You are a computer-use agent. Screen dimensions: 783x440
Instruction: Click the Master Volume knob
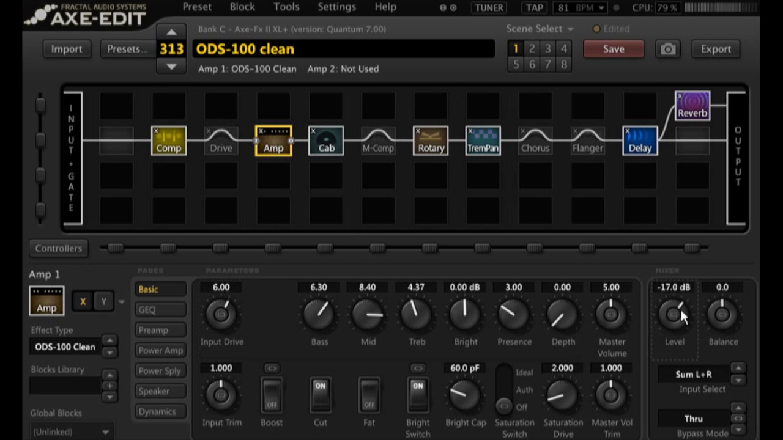611,314
